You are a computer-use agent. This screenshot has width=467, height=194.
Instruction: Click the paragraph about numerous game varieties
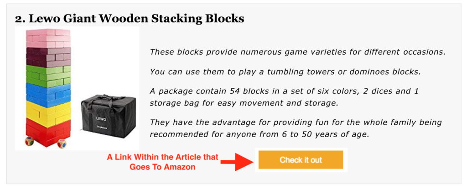click(x=297, y=52)
